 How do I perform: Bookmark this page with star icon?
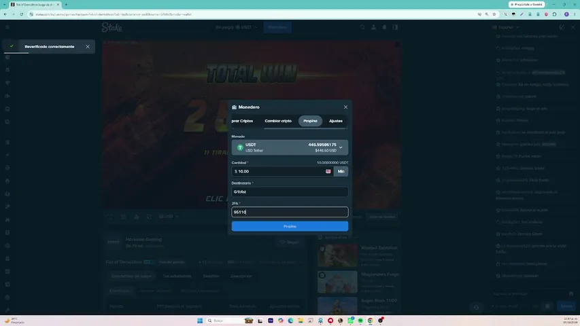494,14
